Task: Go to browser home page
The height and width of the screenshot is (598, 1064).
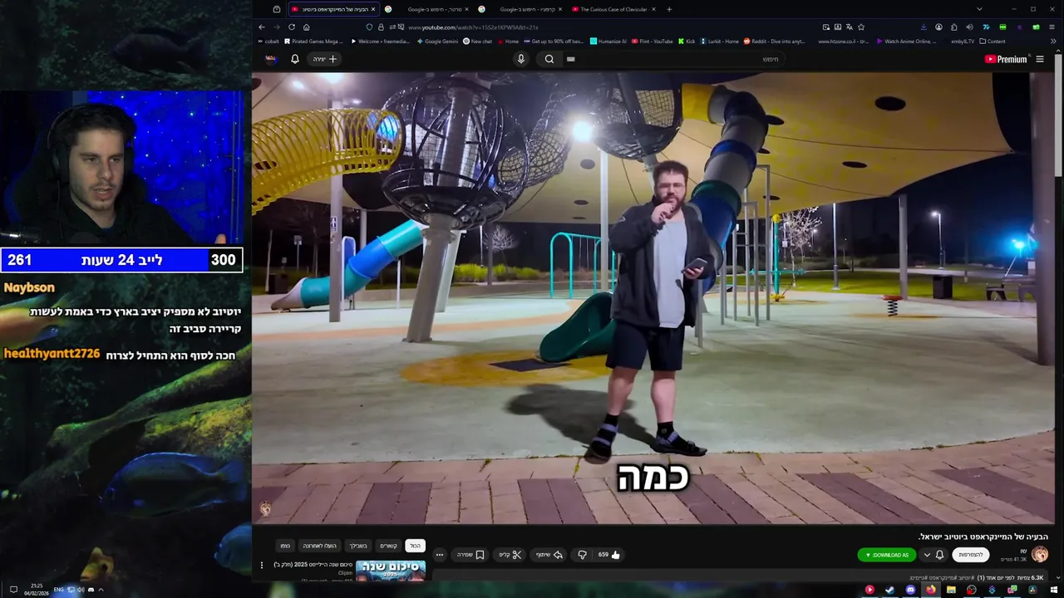Action: (x=306, y=27)
